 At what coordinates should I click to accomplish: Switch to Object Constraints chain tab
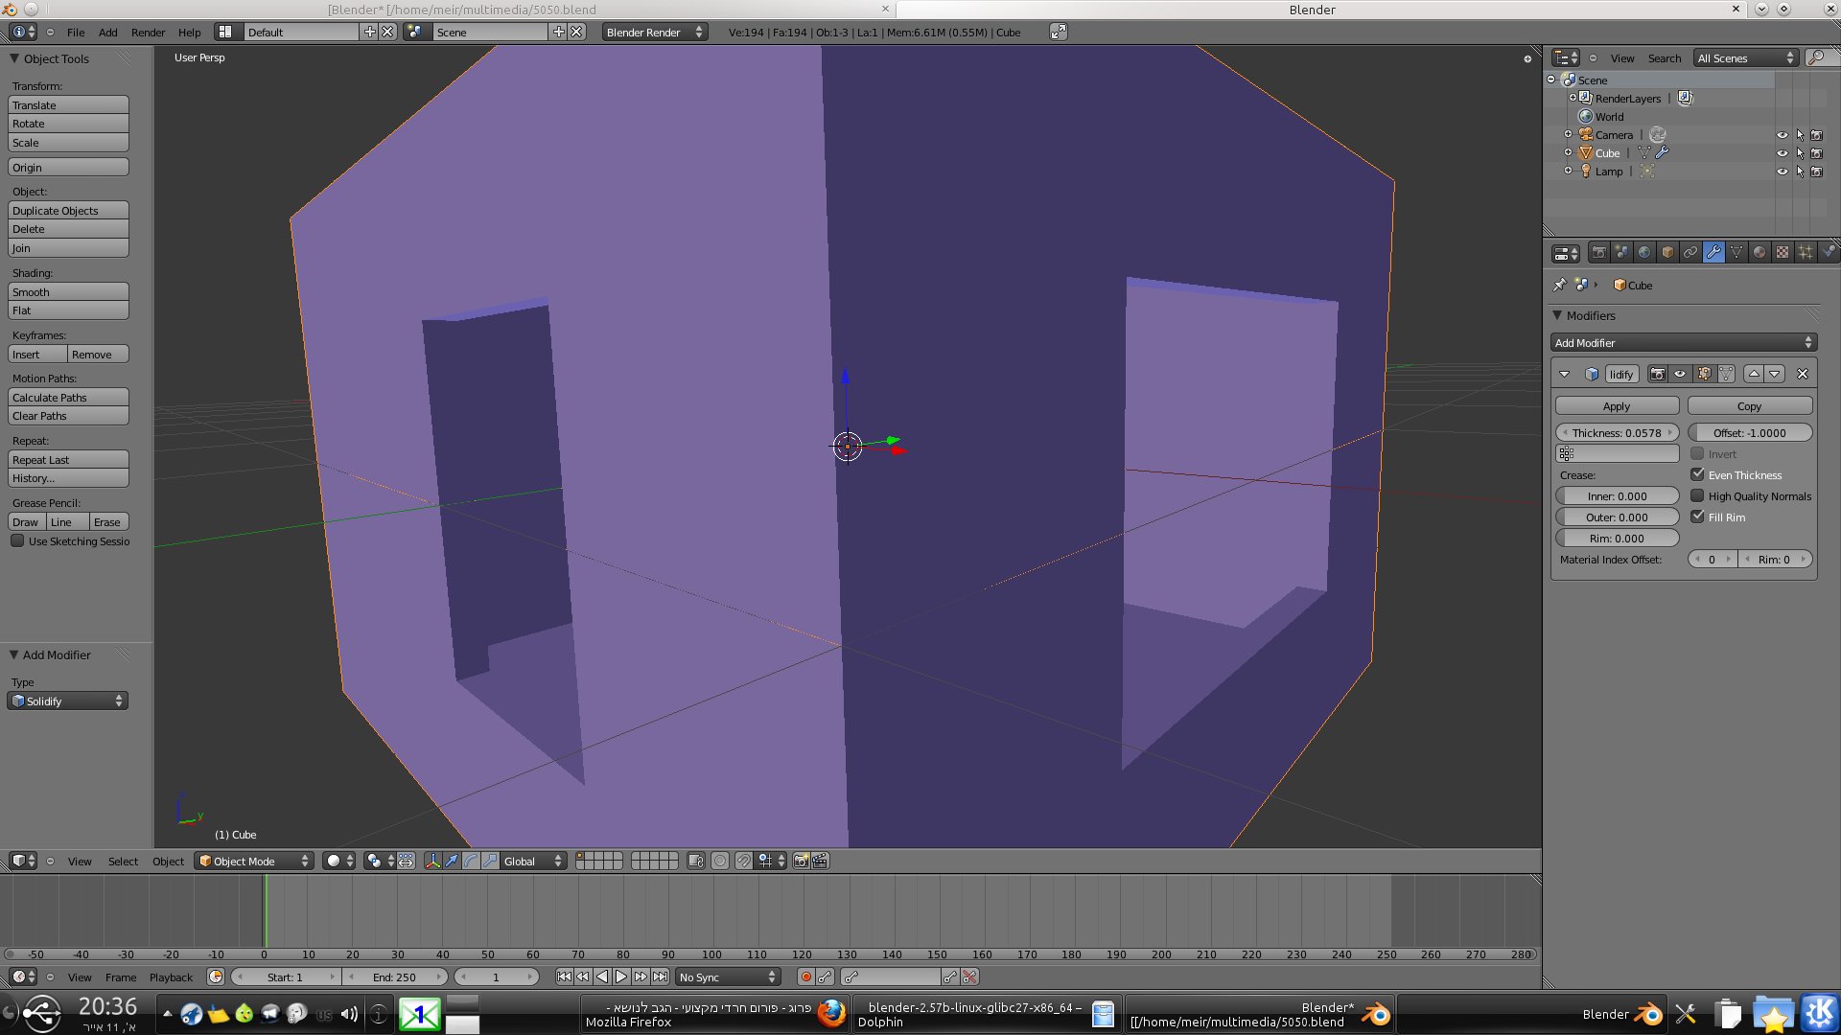click(x=1690, y=253)
